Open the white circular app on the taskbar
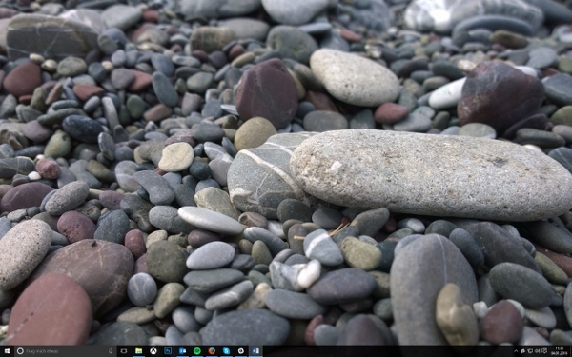 (241, 351)
